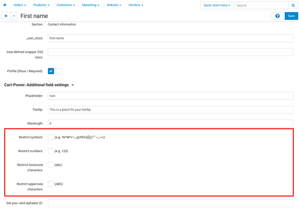Open the Quick start menu dropdown
The height and width of the screenshot is (209, 299).
(217, 5)
